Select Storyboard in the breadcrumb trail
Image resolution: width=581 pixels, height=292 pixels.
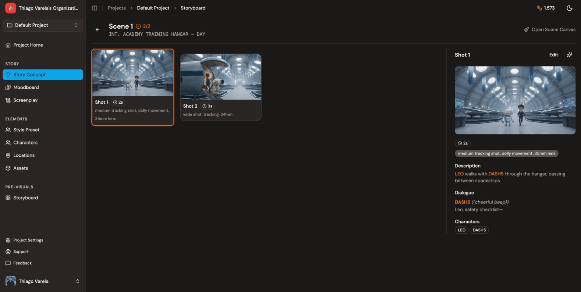(193, 8)
